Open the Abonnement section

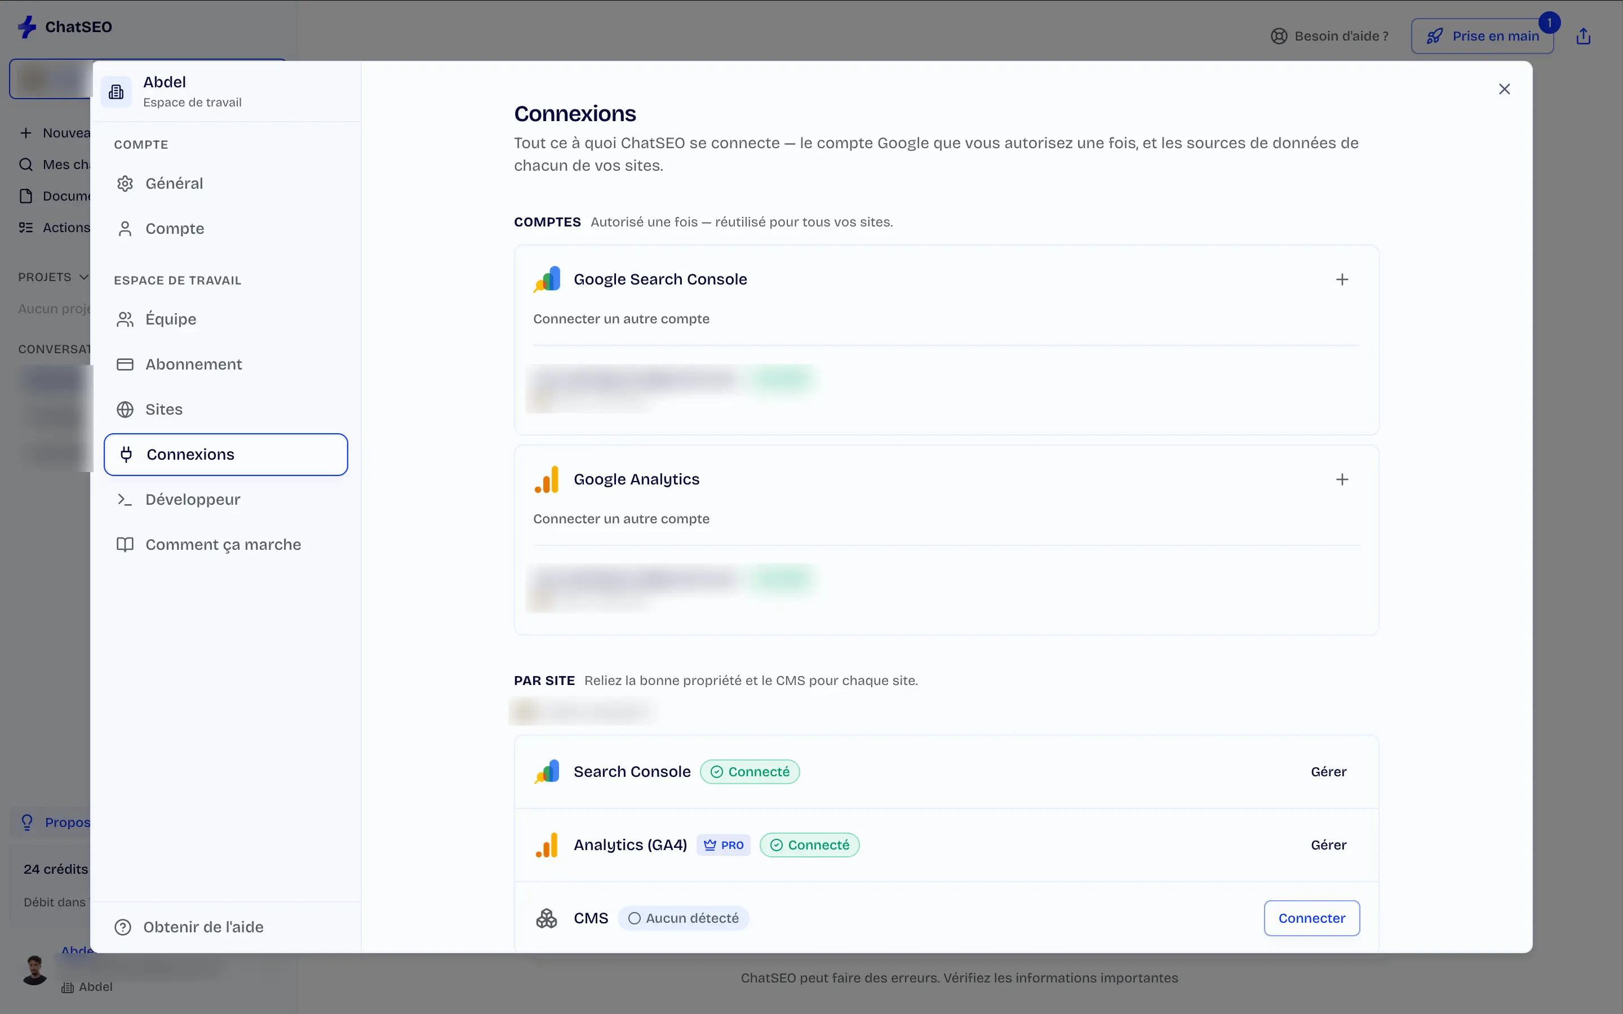[225, 364]
